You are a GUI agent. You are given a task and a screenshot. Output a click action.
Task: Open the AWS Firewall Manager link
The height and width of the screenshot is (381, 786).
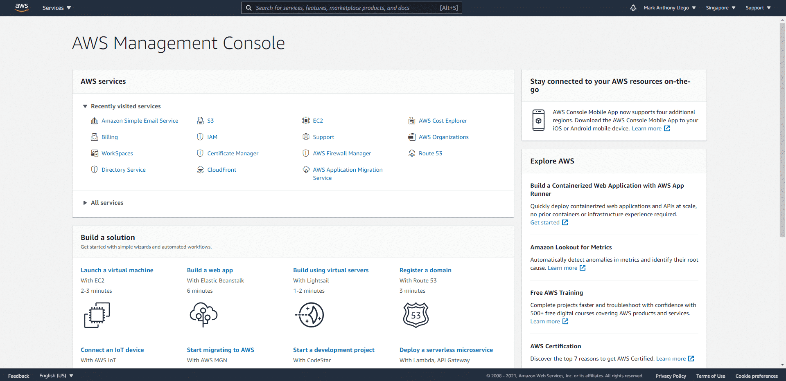(x=342, y=153)
